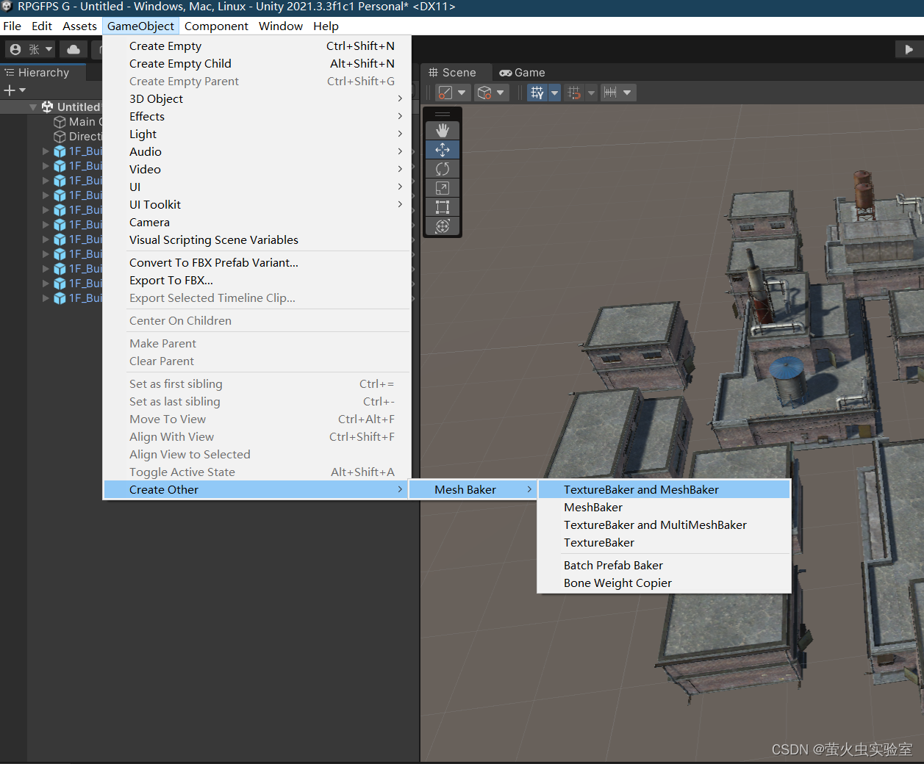The height and width of the screenshot is (764, 924).
Task: Open handle rotation dropdown arrow
Action: coord(501,93)
